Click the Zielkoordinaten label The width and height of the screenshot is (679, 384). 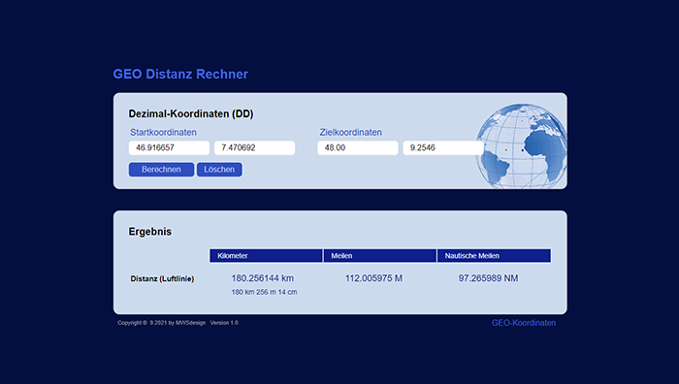pos(351,133)
